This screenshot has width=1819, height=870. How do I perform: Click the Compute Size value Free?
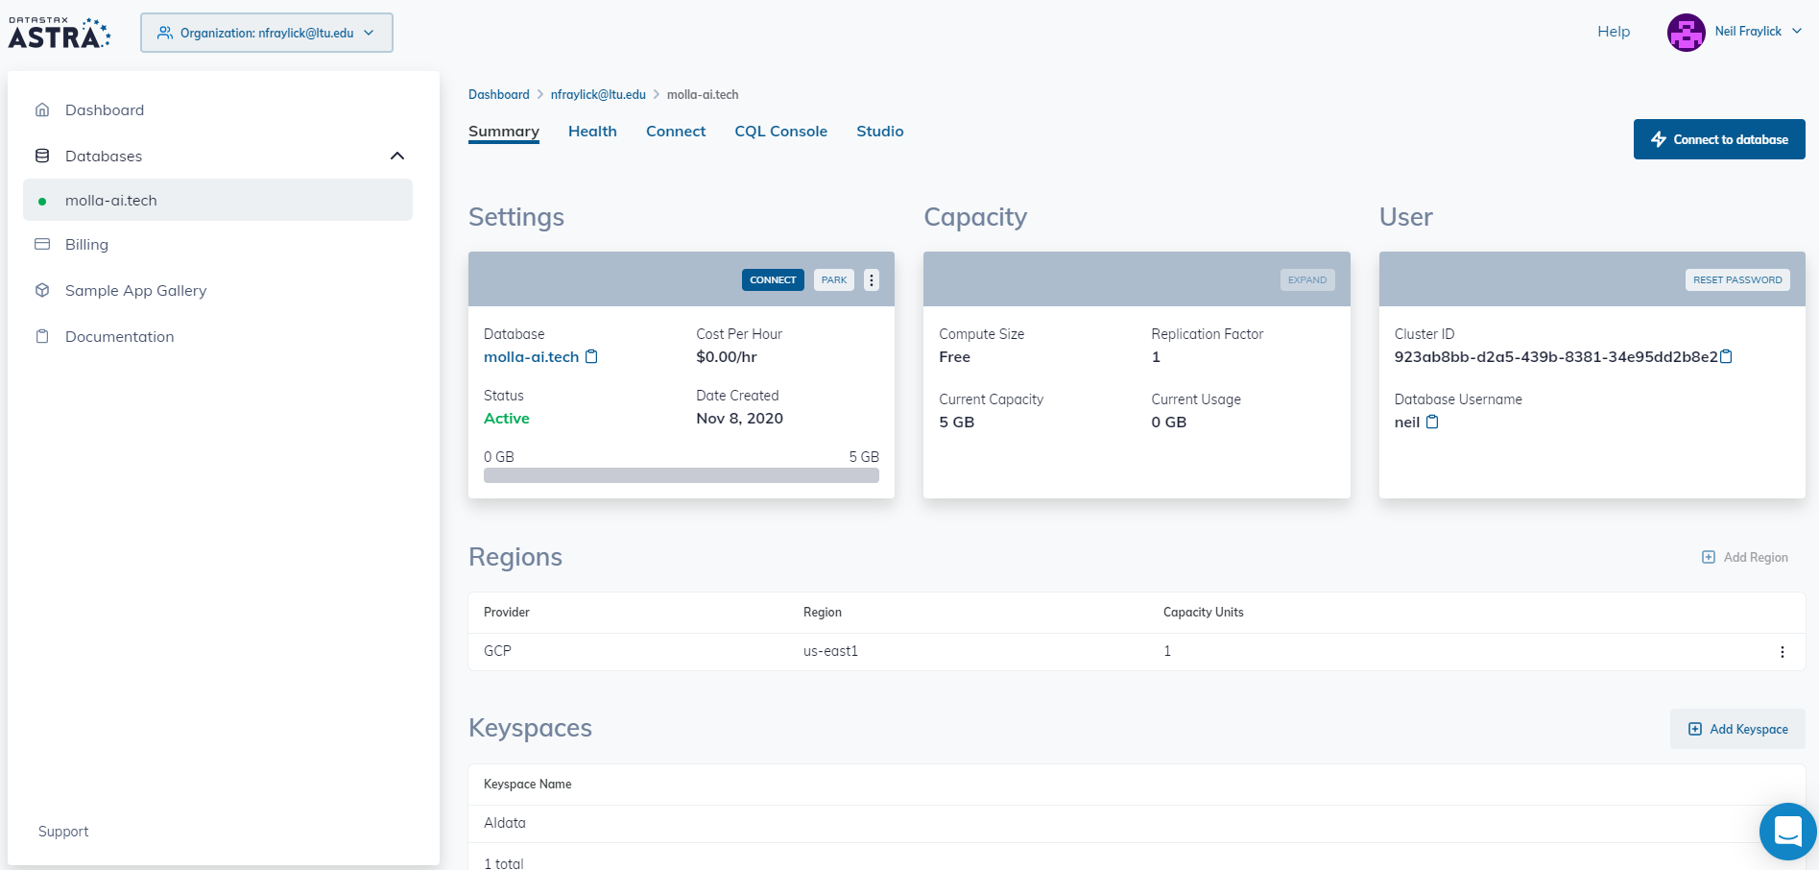pos(955,356)
